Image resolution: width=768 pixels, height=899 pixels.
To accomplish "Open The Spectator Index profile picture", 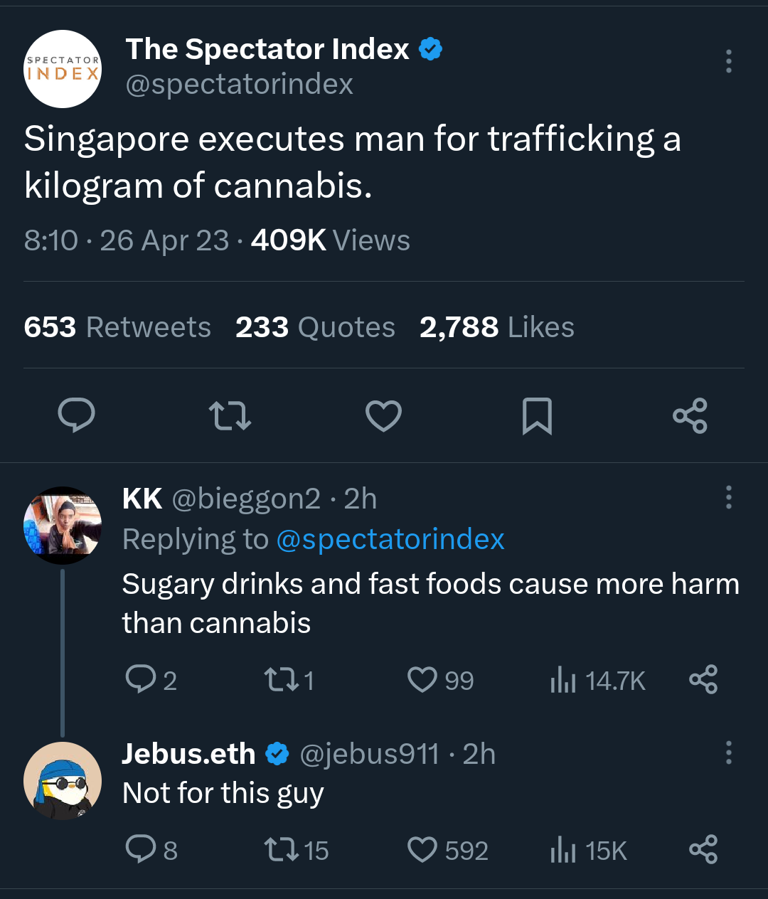I will (63, 69).
